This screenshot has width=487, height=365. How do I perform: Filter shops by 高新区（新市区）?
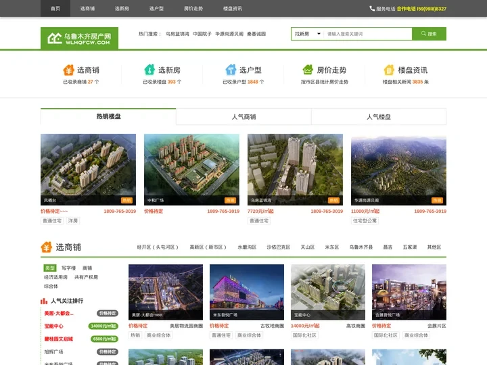click(x=208, y=247)
